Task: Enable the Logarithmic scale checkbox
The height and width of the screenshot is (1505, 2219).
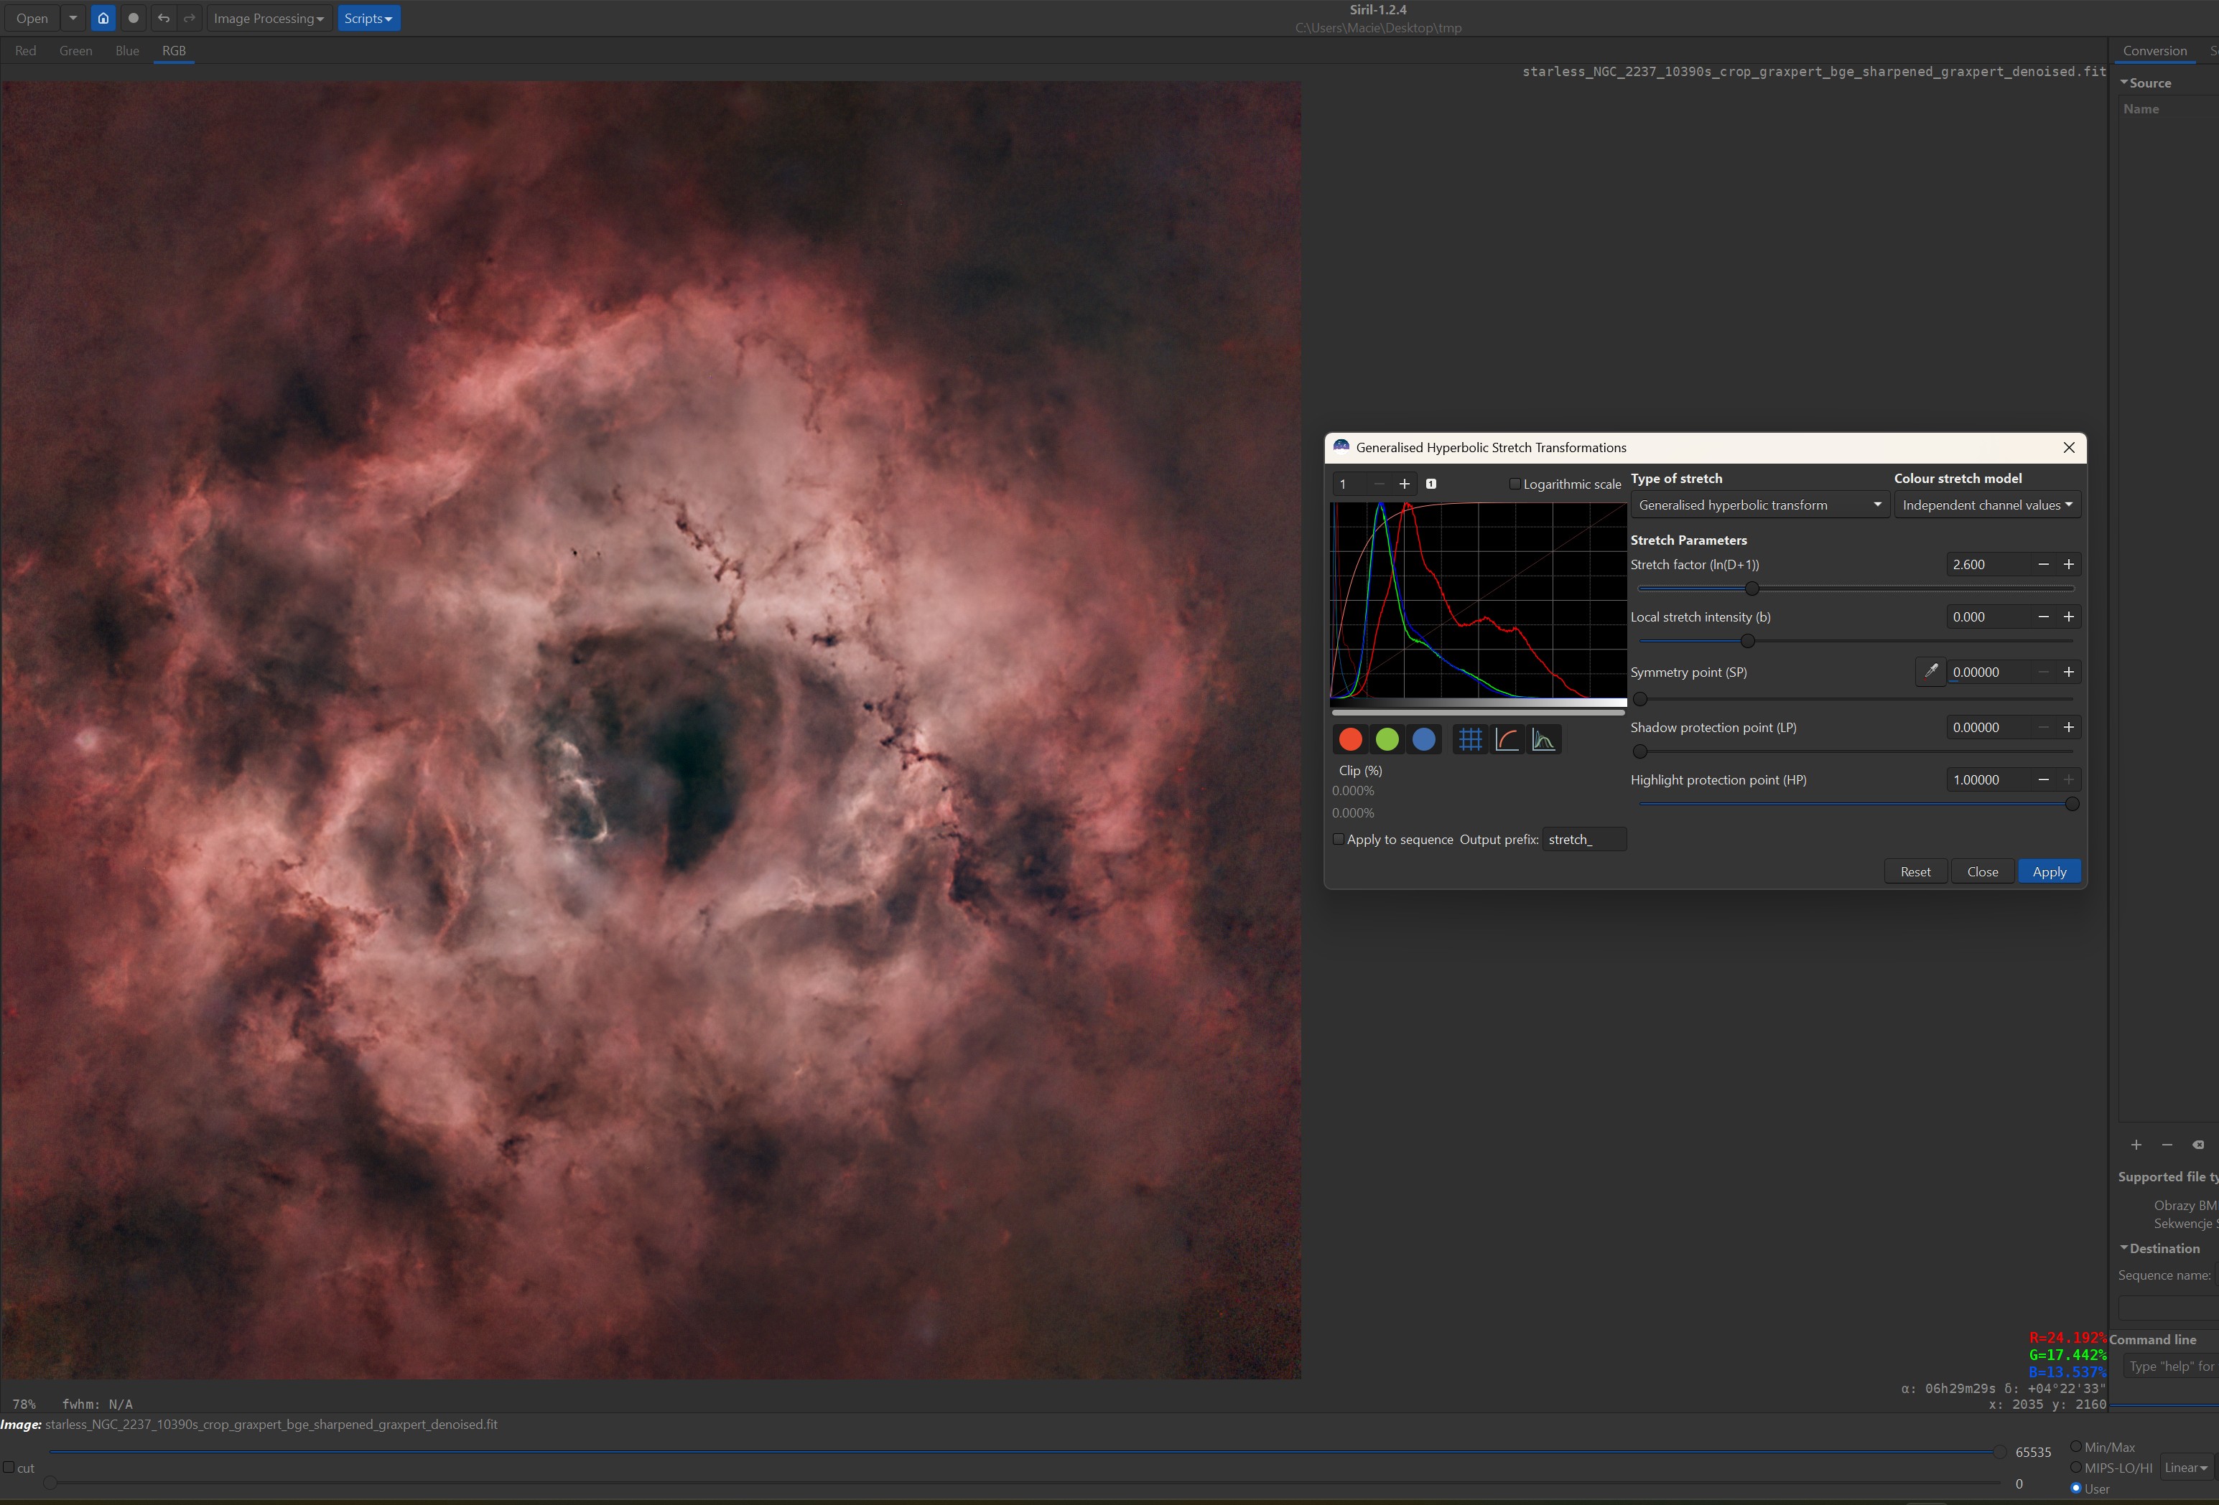Action: coord(1515,484)
